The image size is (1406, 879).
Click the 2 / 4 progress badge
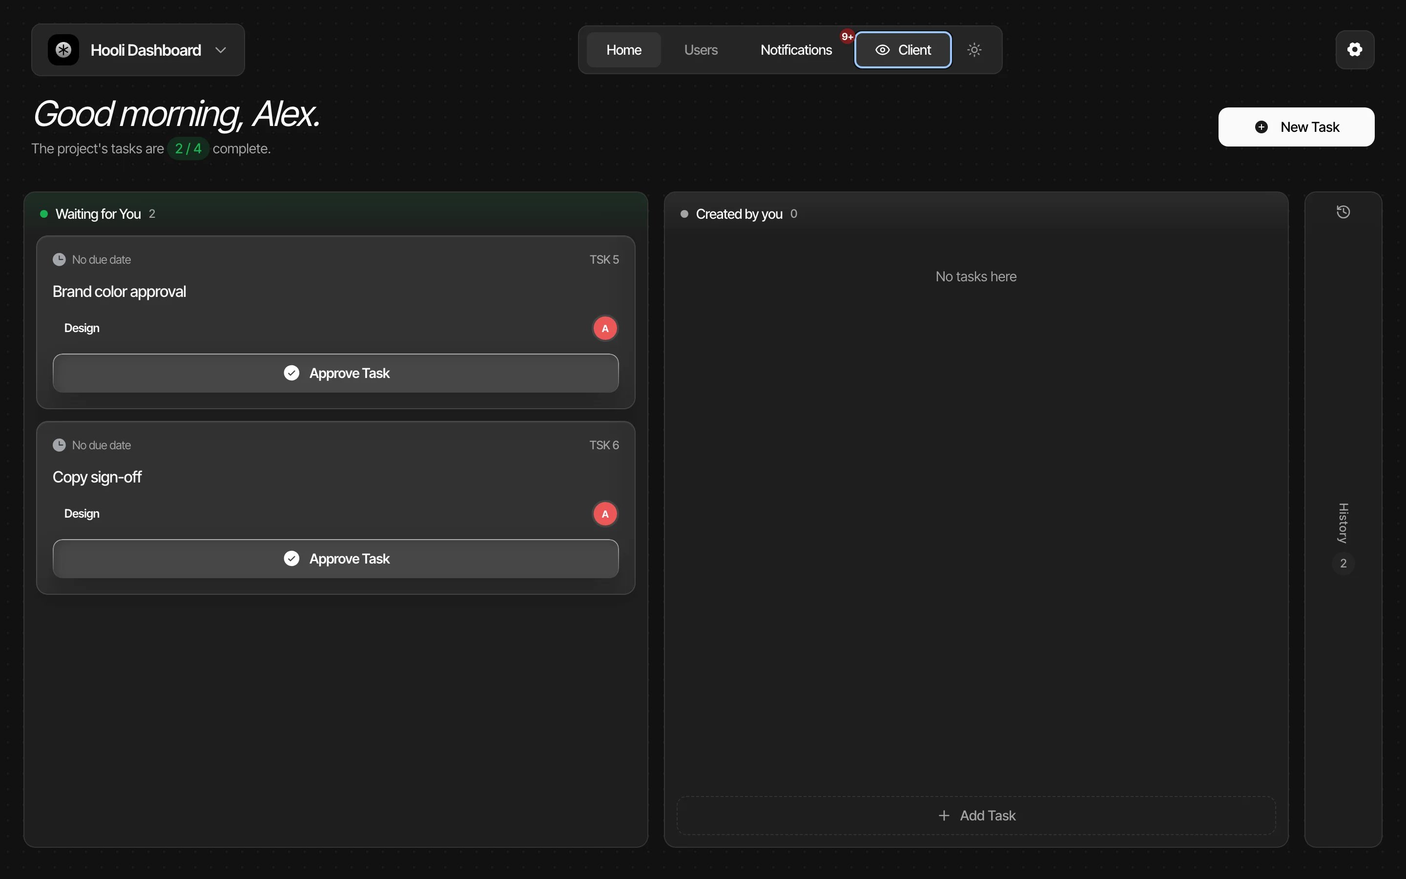click(188, 149)
